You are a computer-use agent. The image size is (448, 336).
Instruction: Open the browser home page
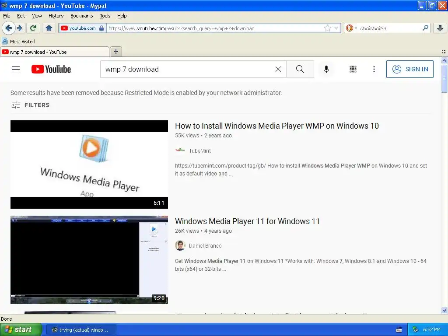click(x=49, y=28)
